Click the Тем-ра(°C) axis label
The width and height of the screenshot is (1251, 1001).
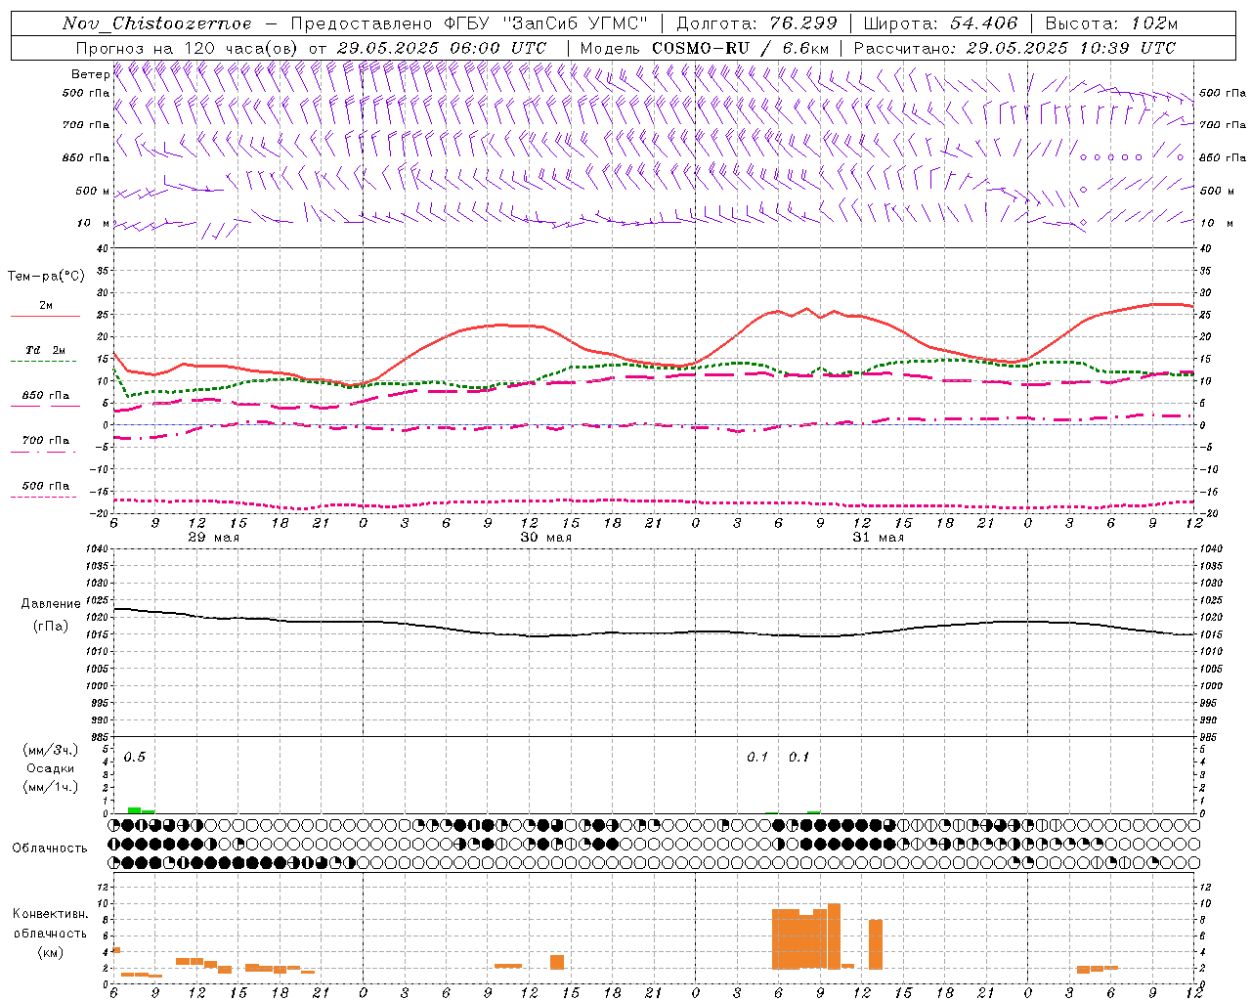coord(46,277)
